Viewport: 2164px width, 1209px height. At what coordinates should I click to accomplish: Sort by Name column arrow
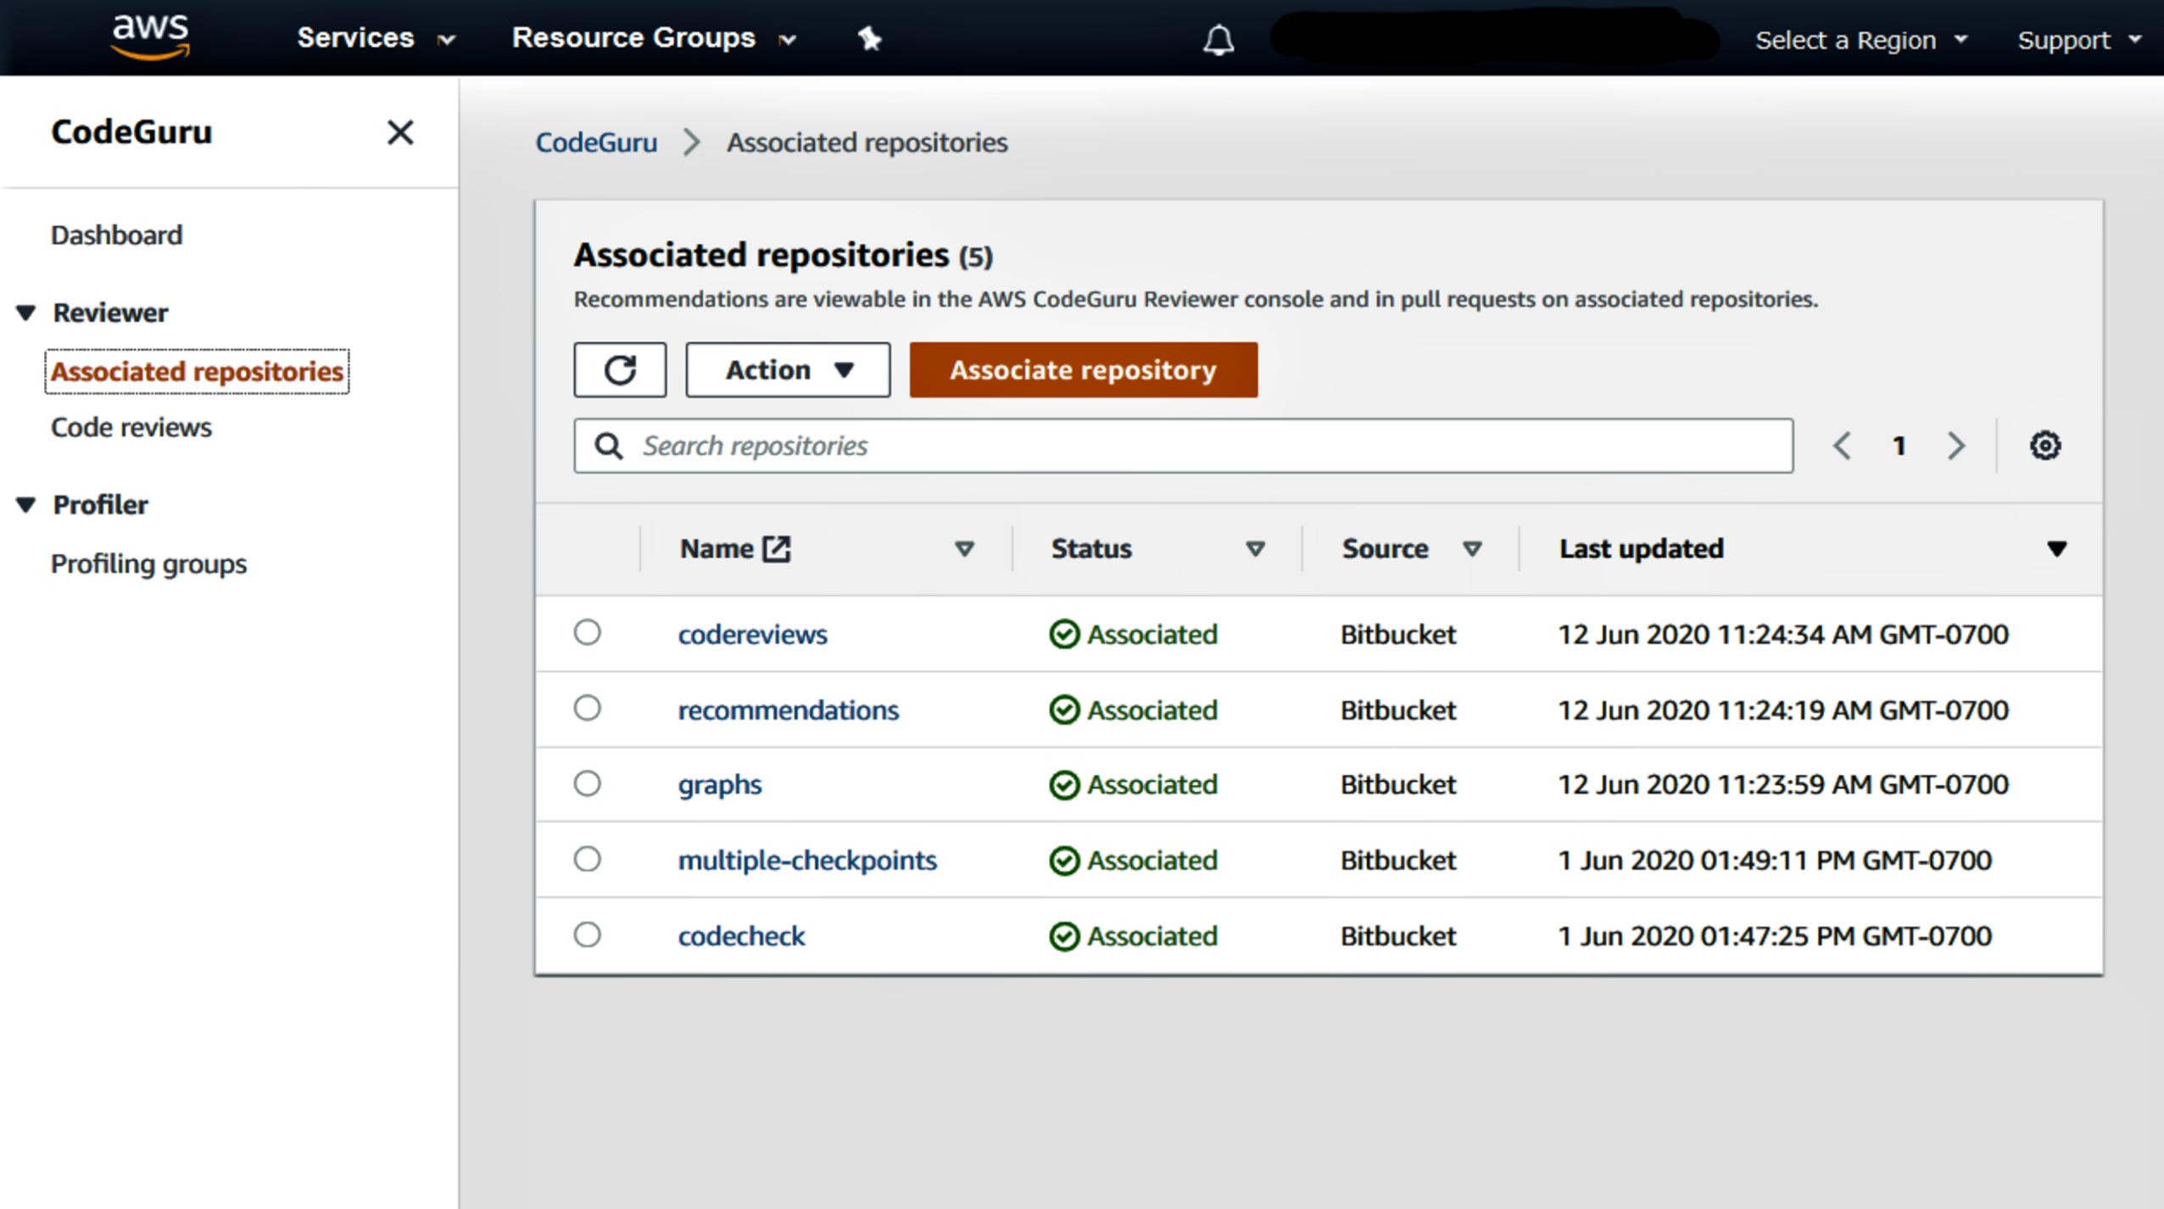coord(964,549)
